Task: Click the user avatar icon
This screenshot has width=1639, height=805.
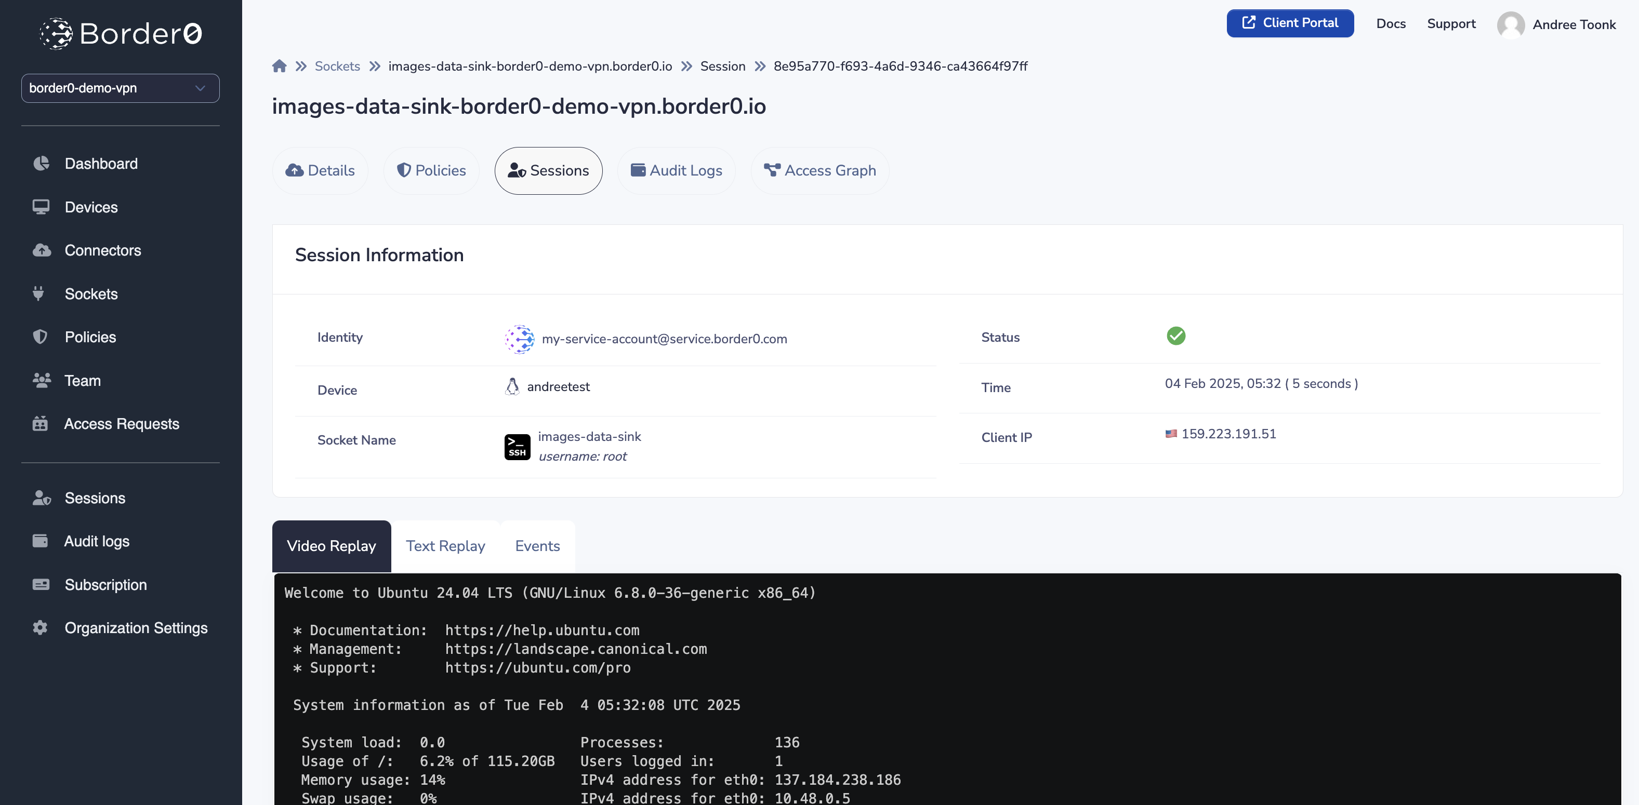Action: pos(1511,25)
